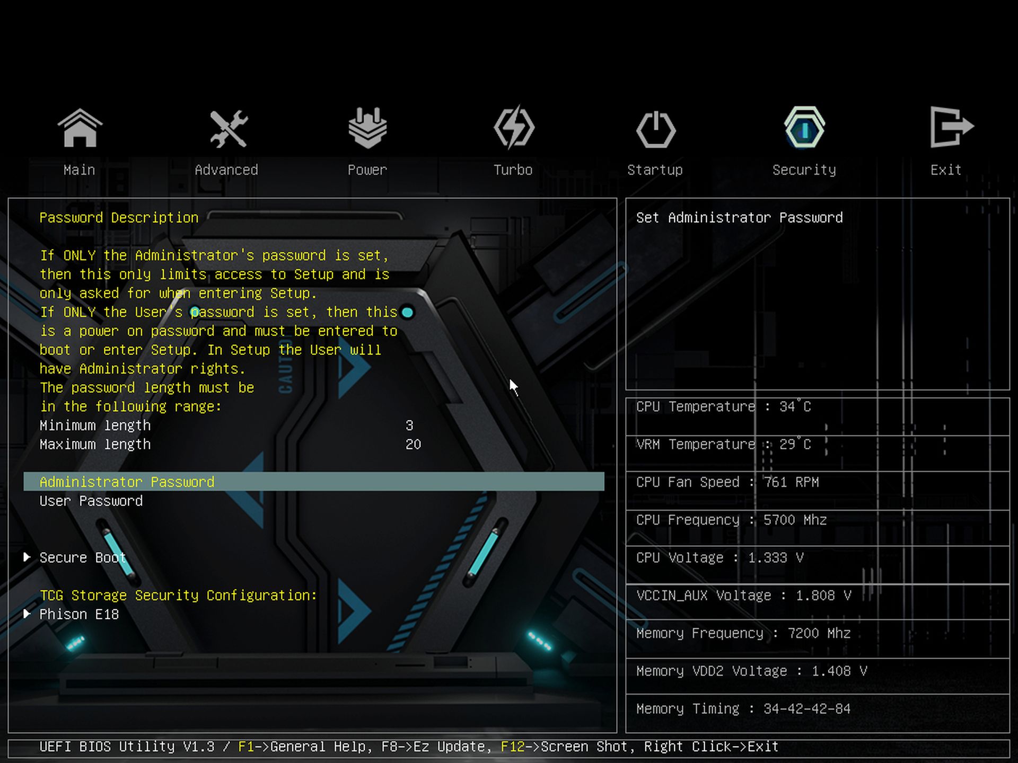Open Phison E18 storage configuration
The image size is (1018, 763).
[x=79, y=615]
